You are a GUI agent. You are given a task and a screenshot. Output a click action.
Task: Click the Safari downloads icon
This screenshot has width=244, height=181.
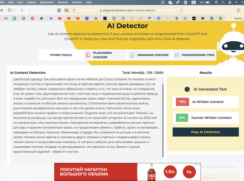click(x=238, y=10)
